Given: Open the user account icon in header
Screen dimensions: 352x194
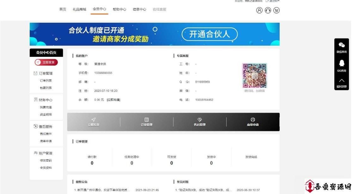Looking at the screenshot, I should (x=259, y=10).
